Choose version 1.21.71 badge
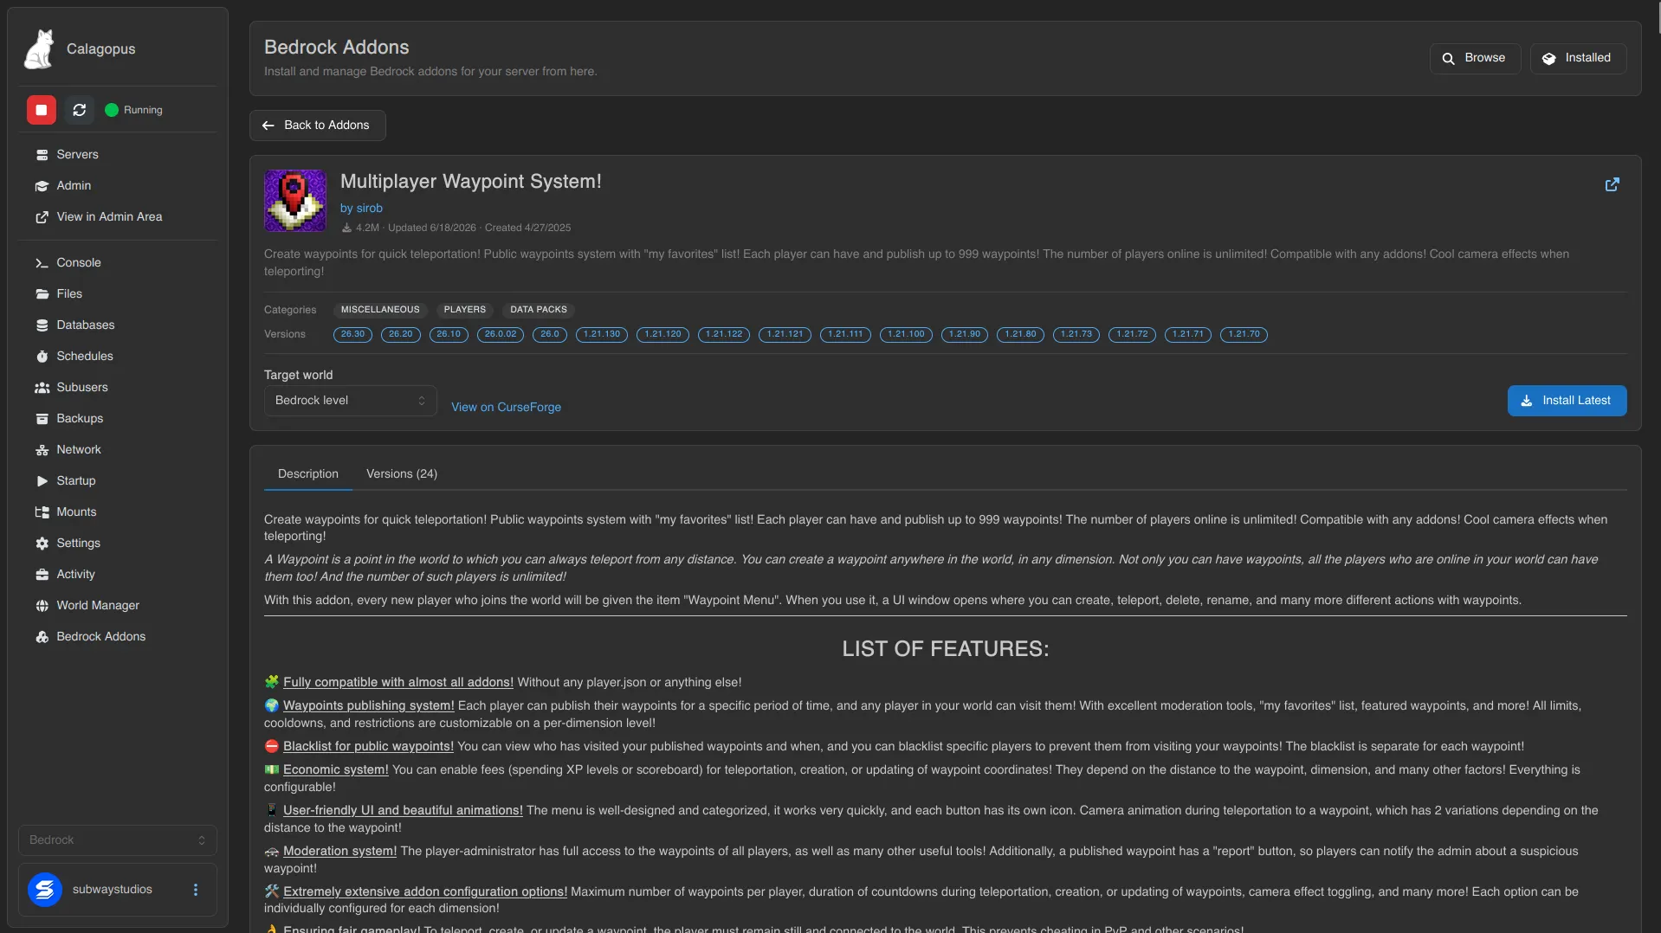Image resolution: width=1661 pixels, height=933 pixels. [1188, 334]
